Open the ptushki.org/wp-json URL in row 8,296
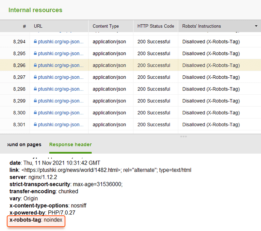The height and width of the screenshot is (231, 261). [x=61, y=65]
